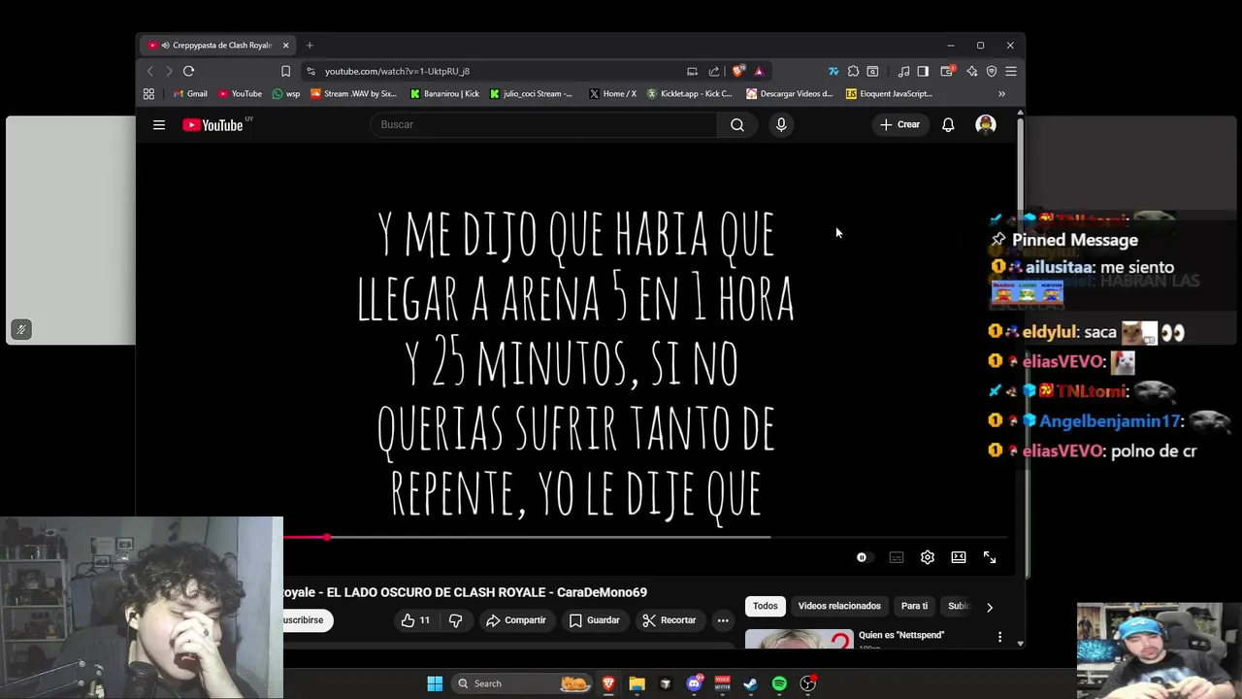Reload the page in Brave
The image size is (1242, 699).
pyautogui.click(x=188, y=71)
